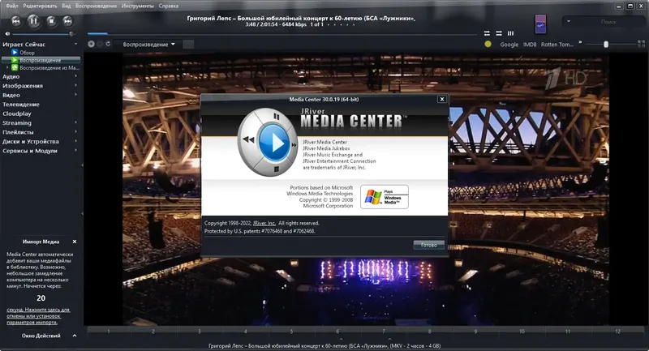Click the cover art thumbnail

point(540,24)
